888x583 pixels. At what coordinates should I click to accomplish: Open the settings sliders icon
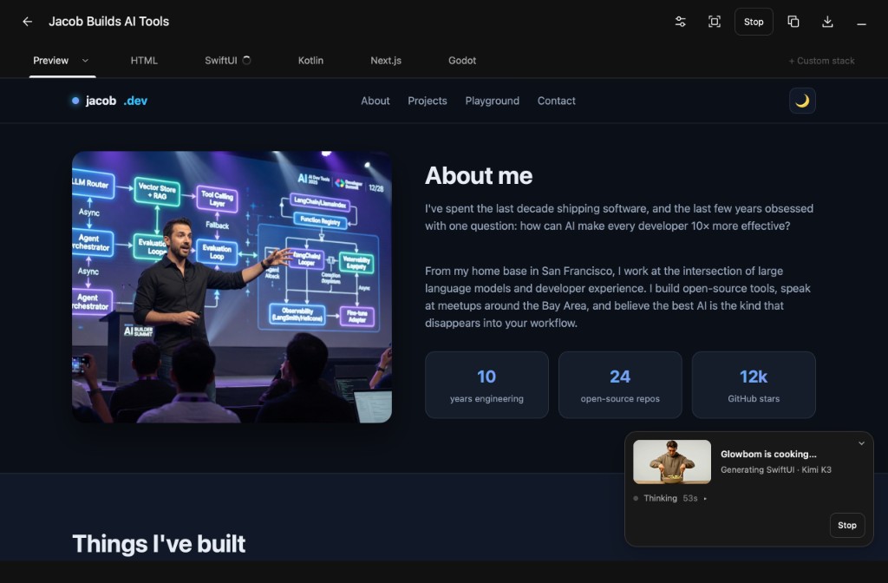pyautogui.click(x=680, y=22)
